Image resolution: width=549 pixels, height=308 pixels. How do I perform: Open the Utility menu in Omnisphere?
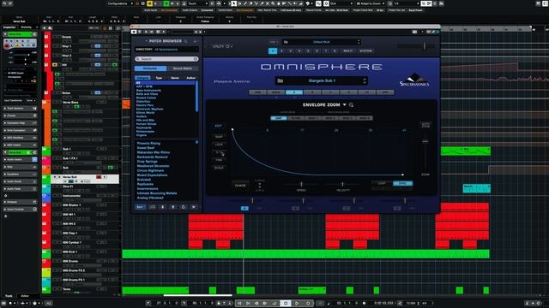pos(222,46)
